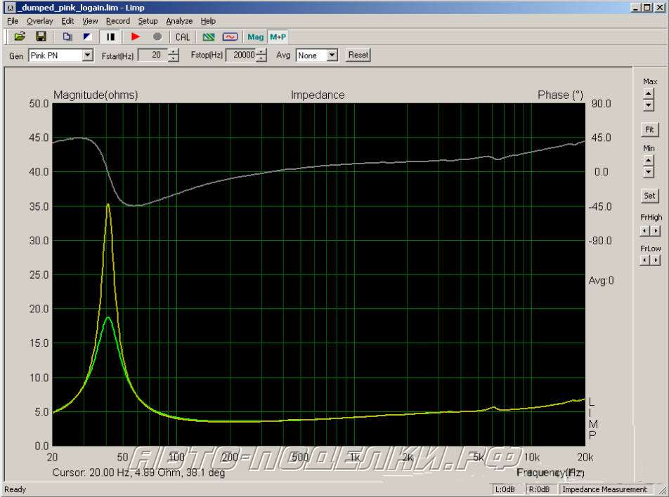Open the Record menu
The height and width of the screenshot is (497, 669).
point(118,21)
